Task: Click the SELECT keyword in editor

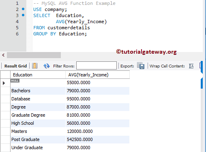Action: click(42, 15)
